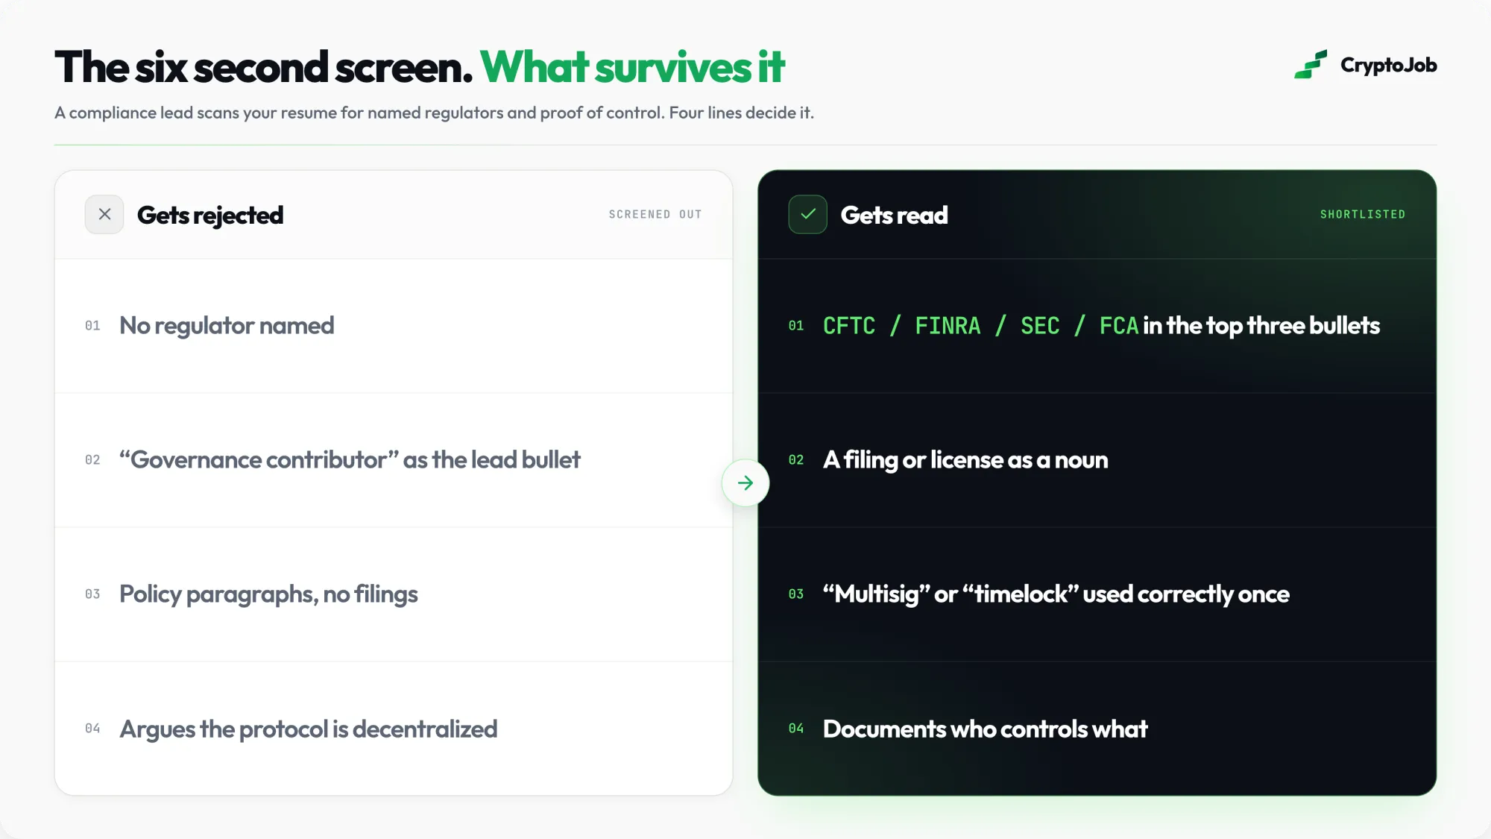1491x839 pixels.
Task: Click the six second screen title
Action: point(264,67)
